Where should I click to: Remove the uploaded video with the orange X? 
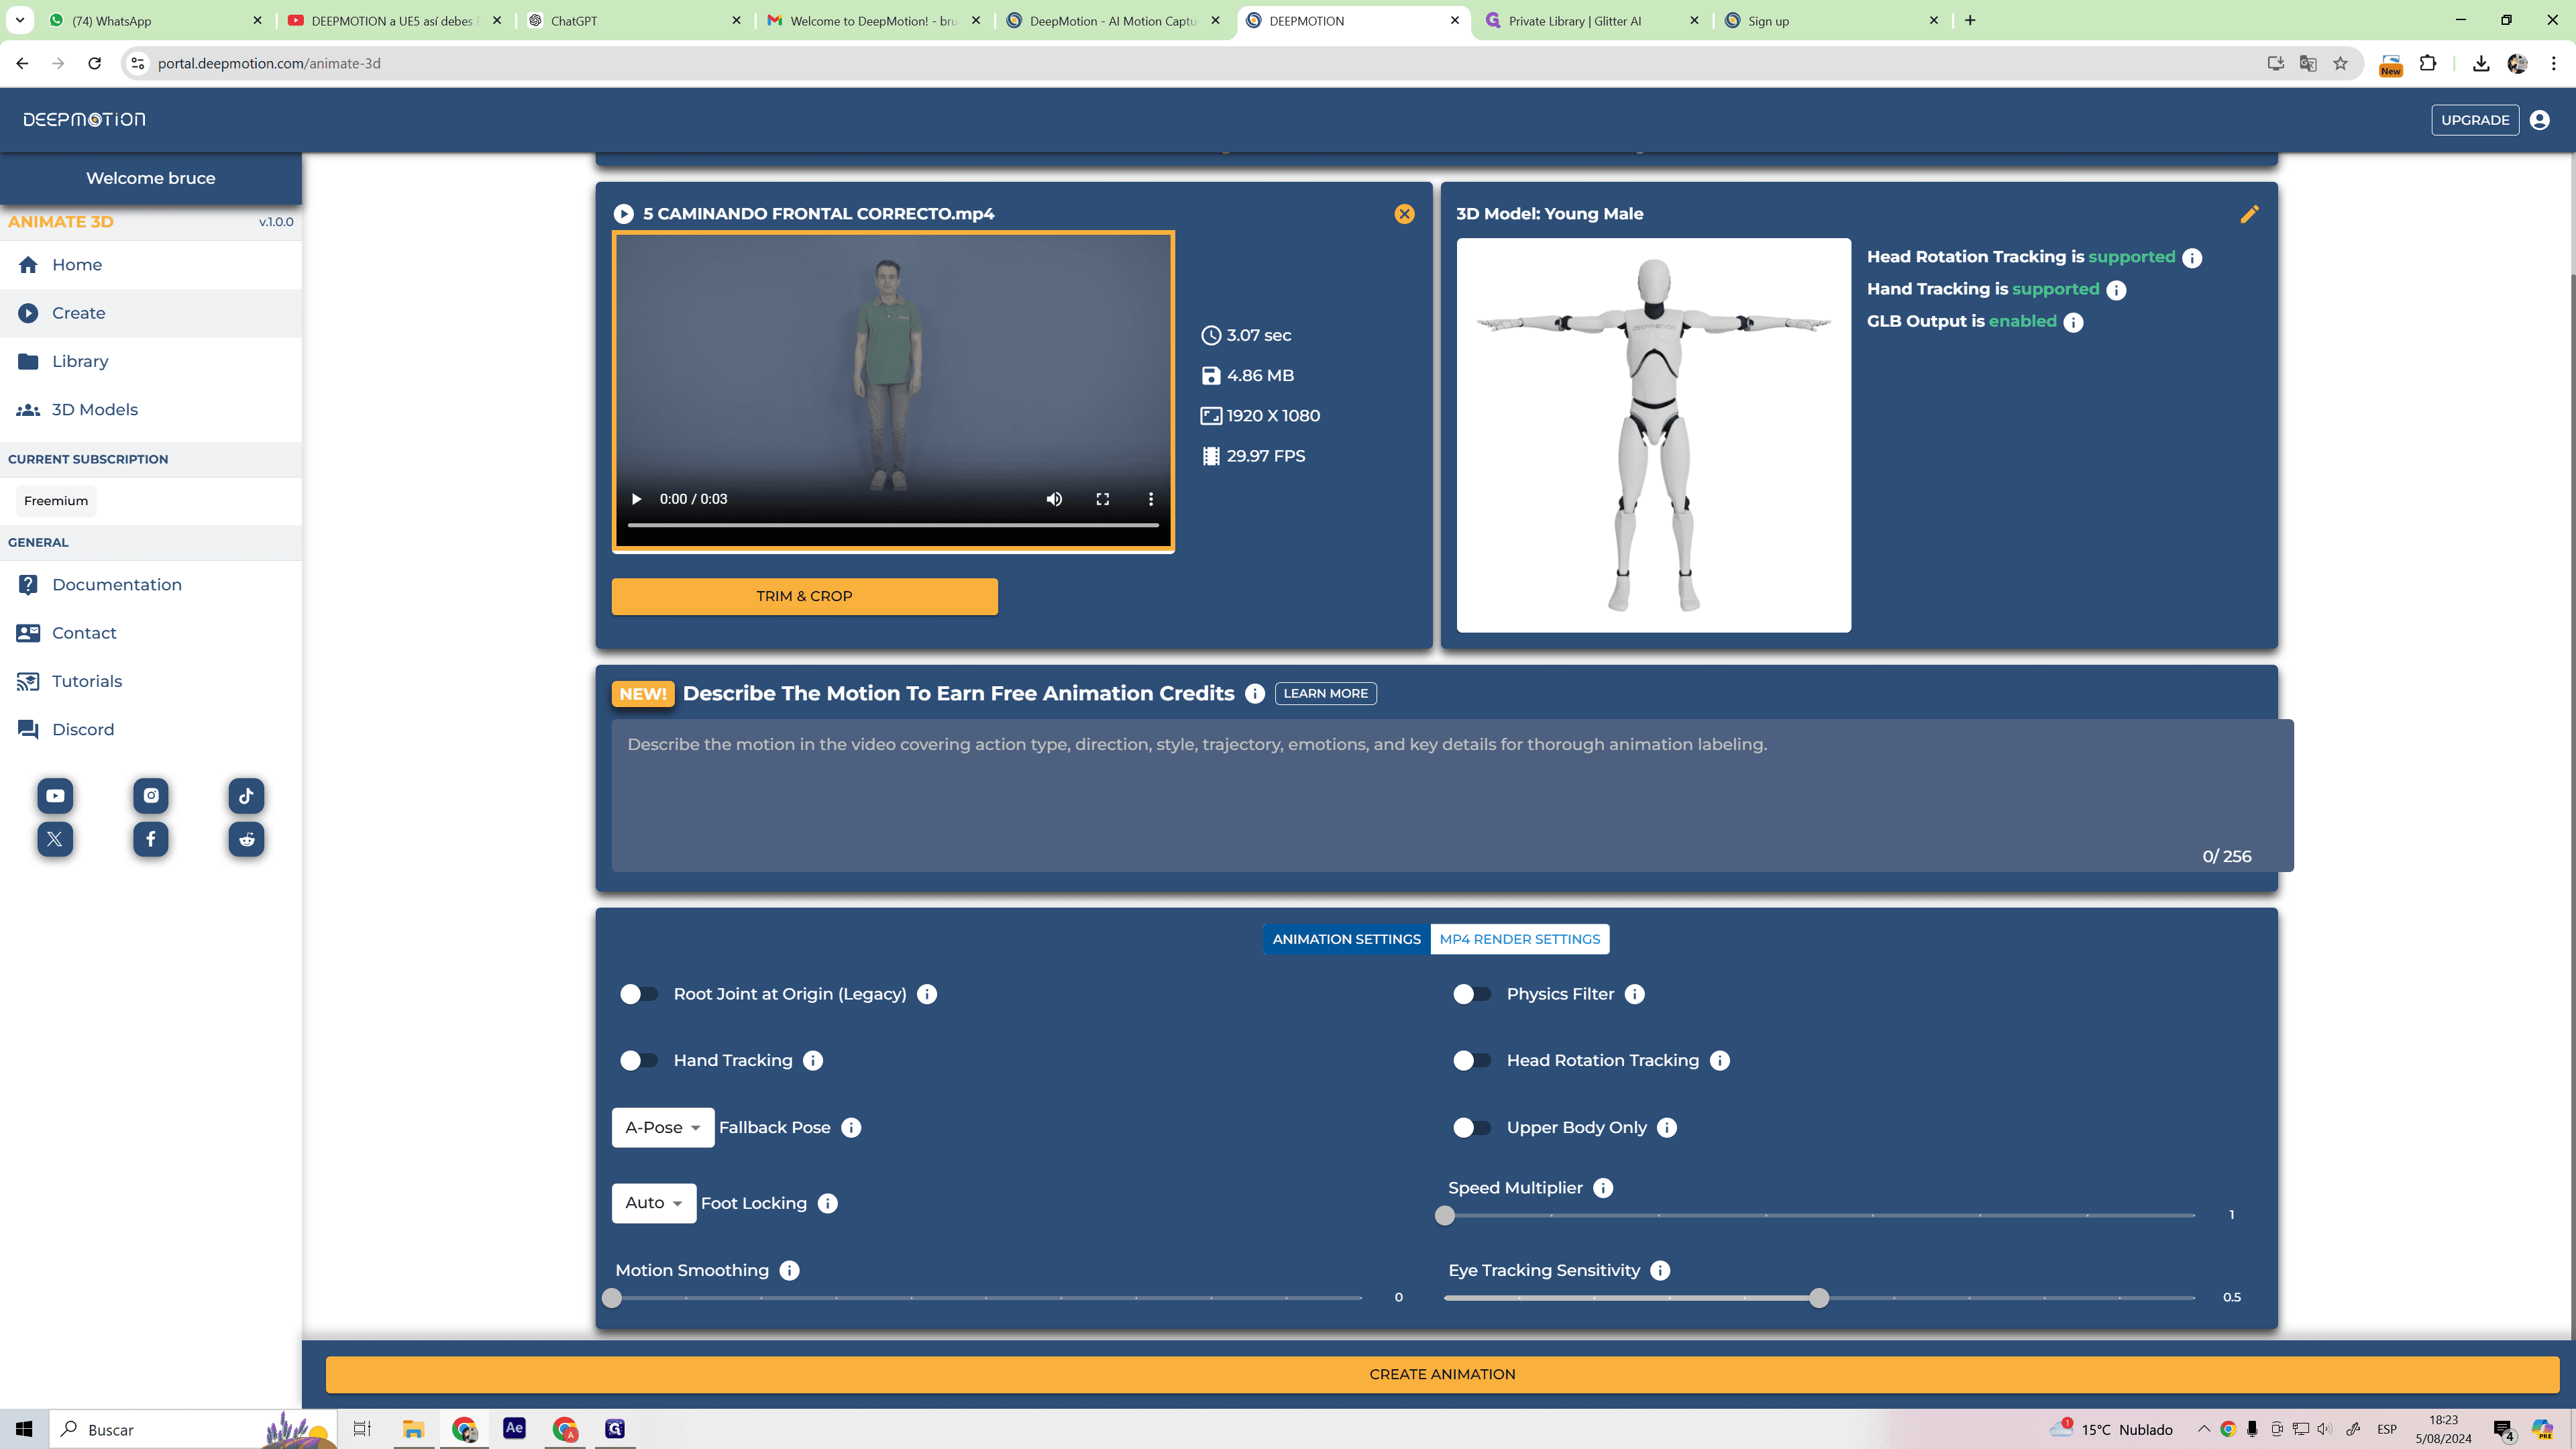[x=1404, y=213]
